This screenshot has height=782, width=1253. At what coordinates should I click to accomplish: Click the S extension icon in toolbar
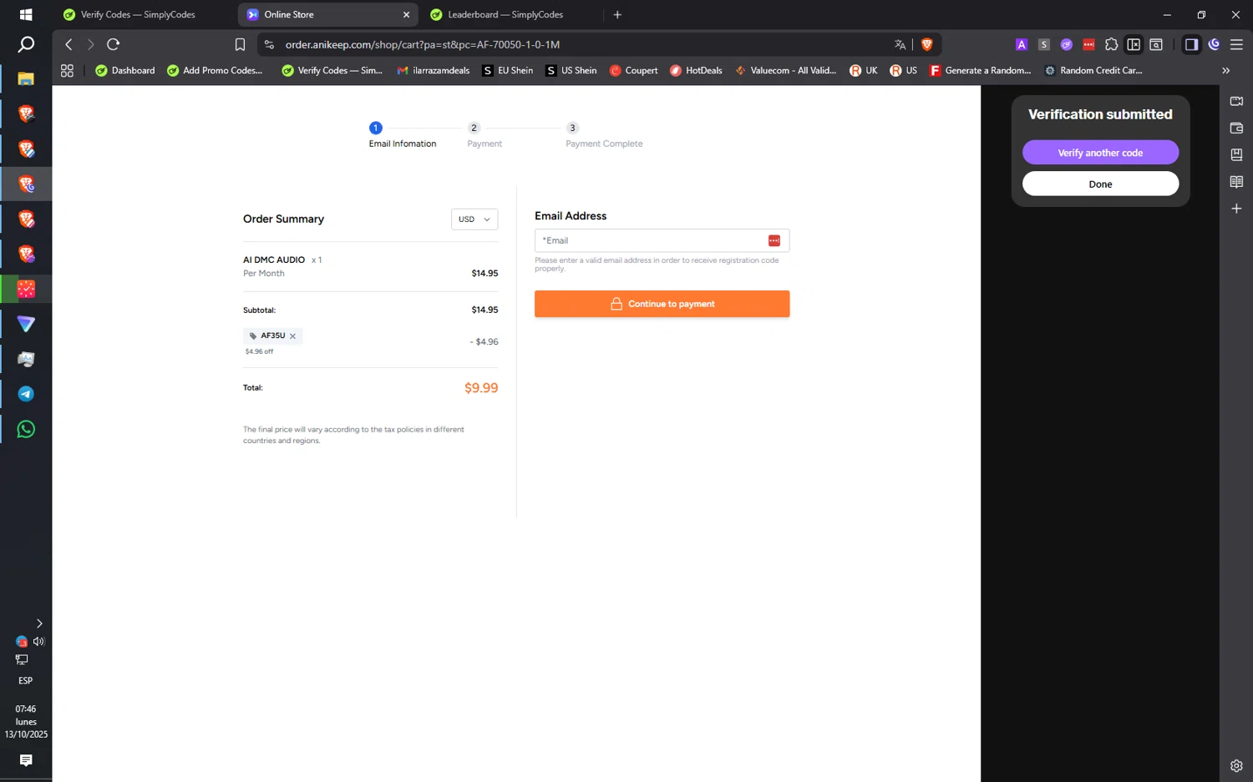coord(1043,44)
